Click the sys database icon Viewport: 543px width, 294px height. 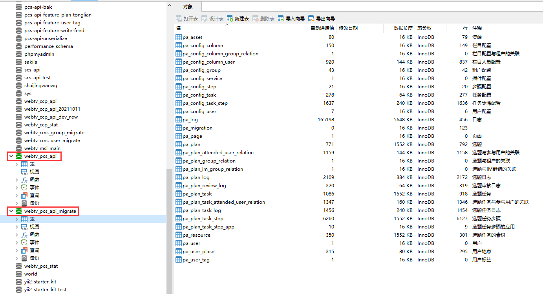[x=19, y=93]
